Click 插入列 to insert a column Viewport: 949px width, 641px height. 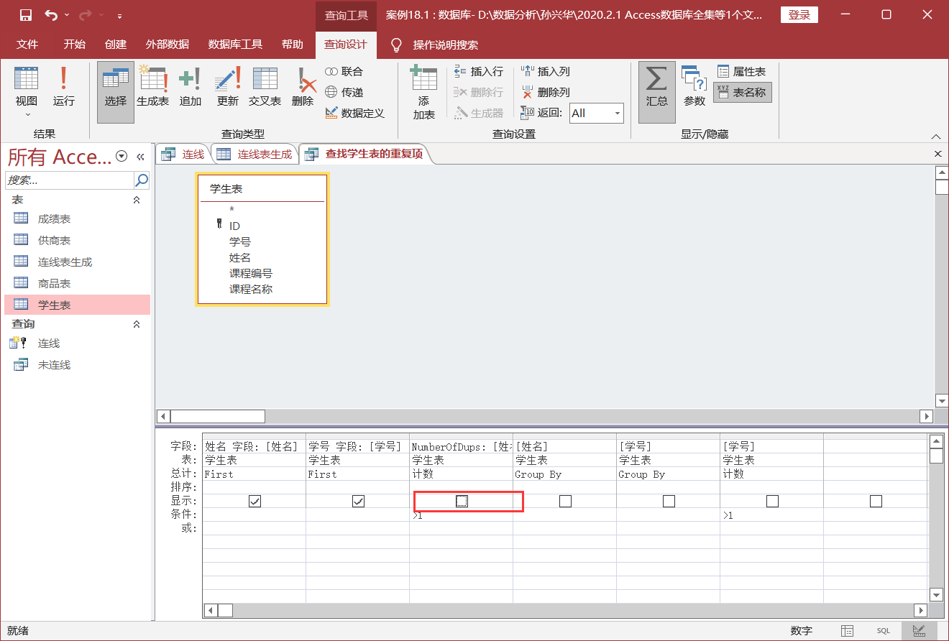tap(546, 71)
